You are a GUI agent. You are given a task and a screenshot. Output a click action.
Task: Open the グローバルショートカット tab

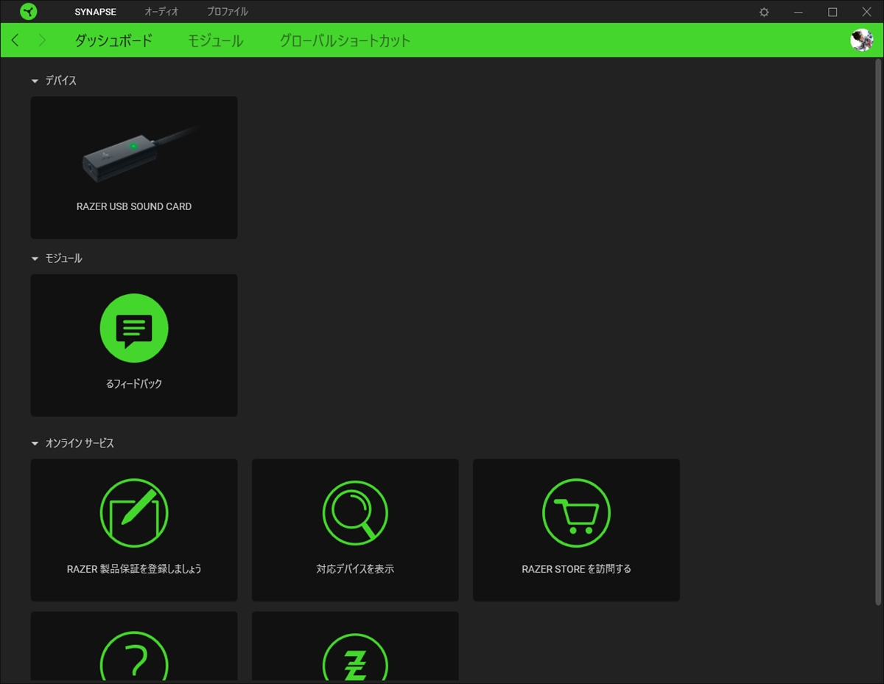pos(345,41)
